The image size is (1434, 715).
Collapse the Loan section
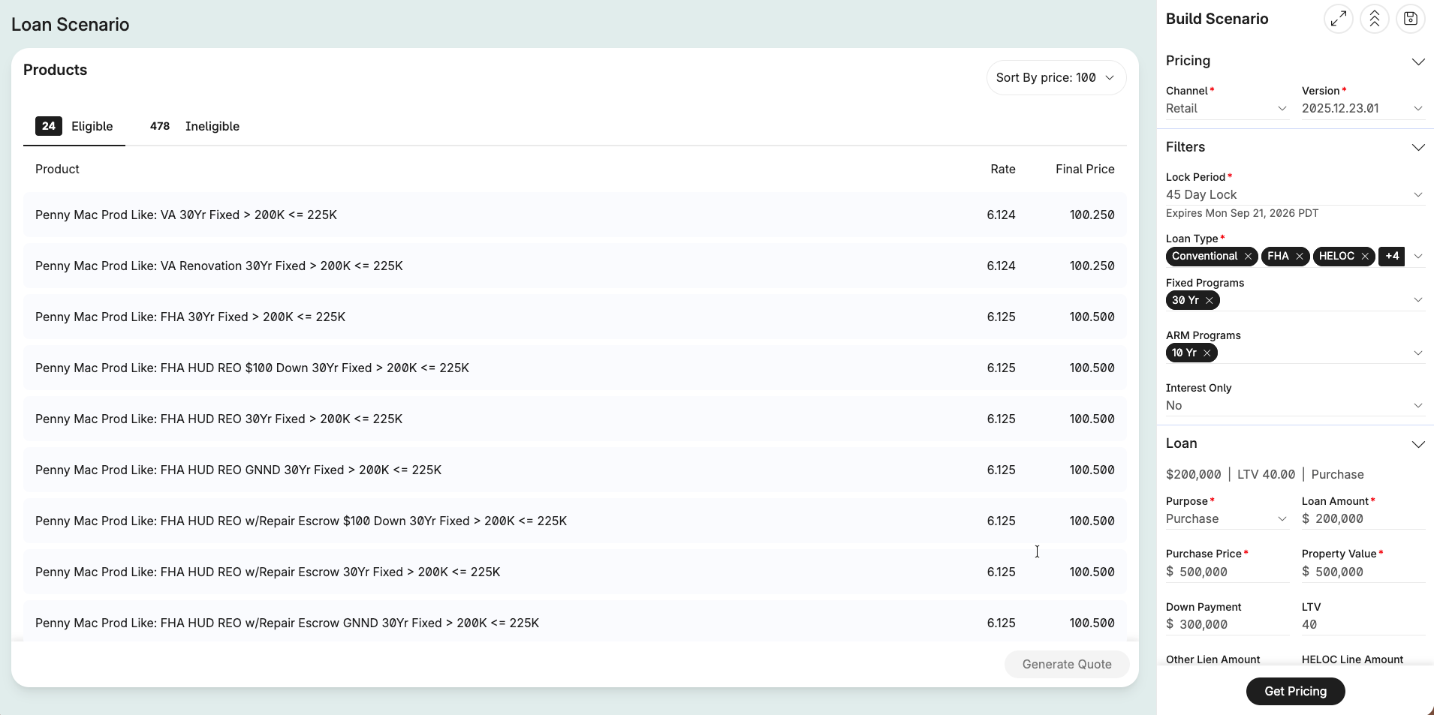tap(1418, 444)
